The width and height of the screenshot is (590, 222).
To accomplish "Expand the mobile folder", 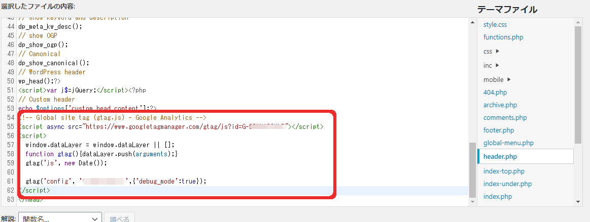I will (x=497, y=79).
